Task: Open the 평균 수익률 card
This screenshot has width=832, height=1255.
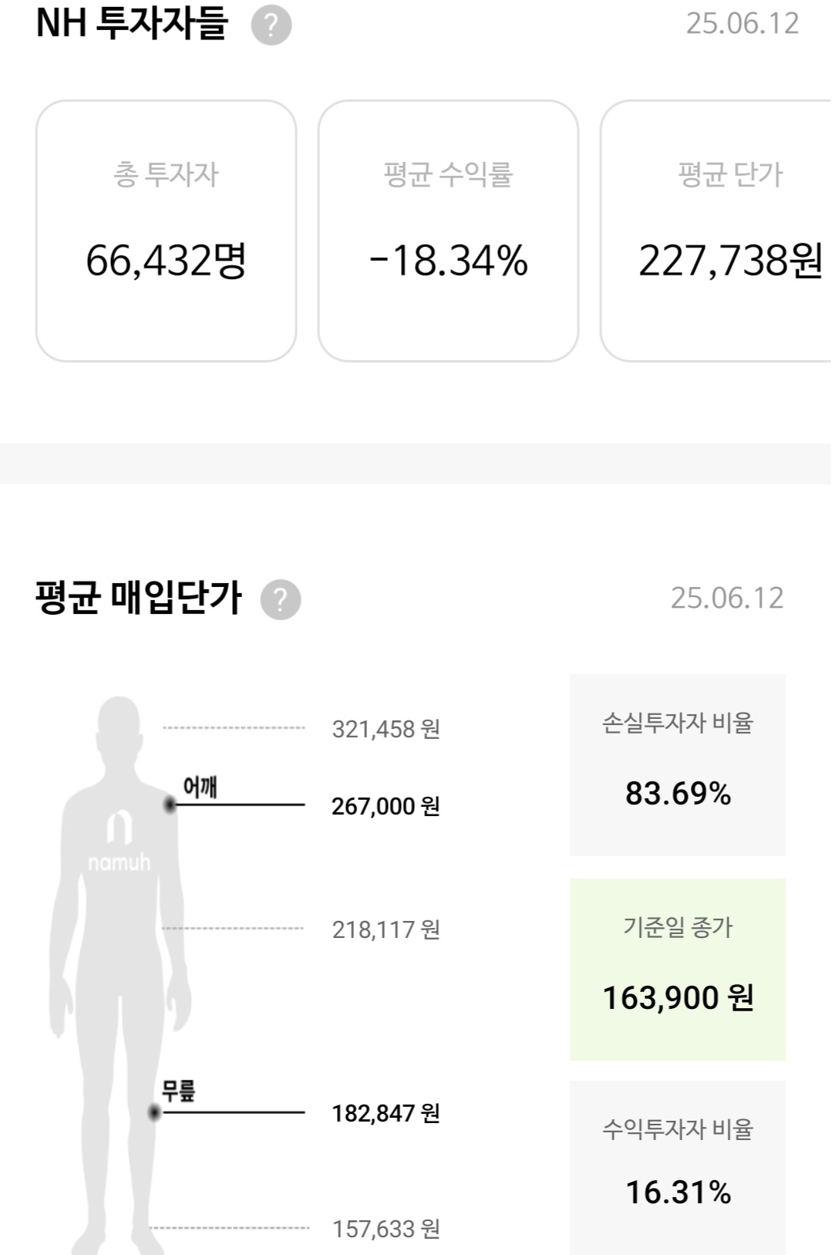Action: 448,231
